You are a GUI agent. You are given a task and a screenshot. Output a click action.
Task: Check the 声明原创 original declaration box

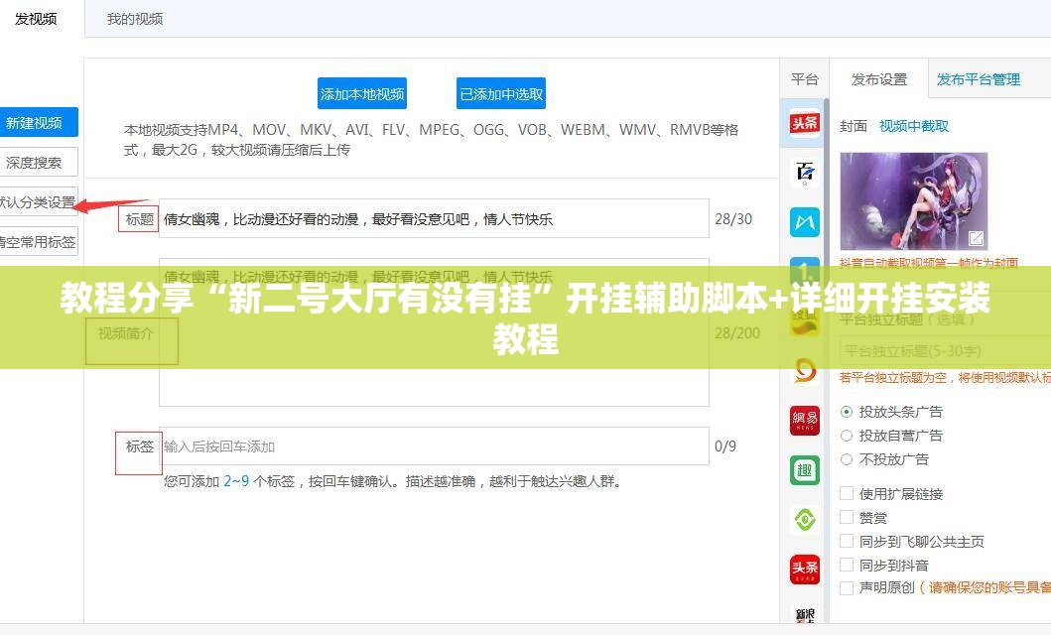click(x=847, y=588)
